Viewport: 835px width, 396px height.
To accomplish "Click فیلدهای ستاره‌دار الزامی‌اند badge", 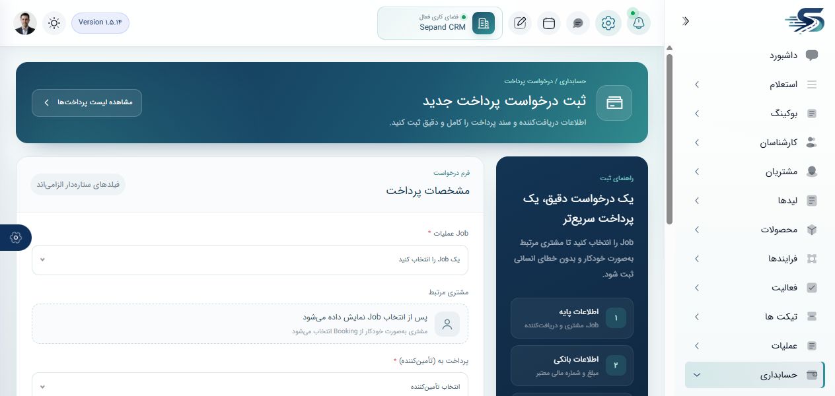I will click(78, 184).
